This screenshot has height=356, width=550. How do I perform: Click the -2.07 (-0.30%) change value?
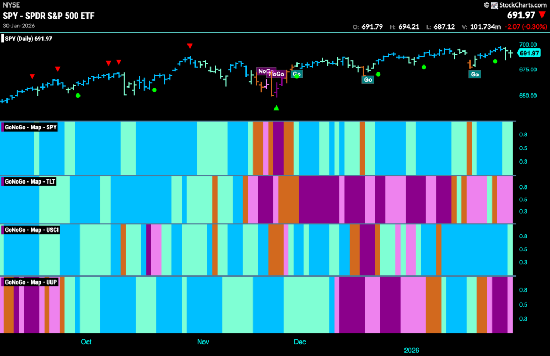pos(525,27)
